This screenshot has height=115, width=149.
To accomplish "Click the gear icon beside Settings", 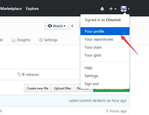I will (x=41, y=40).
